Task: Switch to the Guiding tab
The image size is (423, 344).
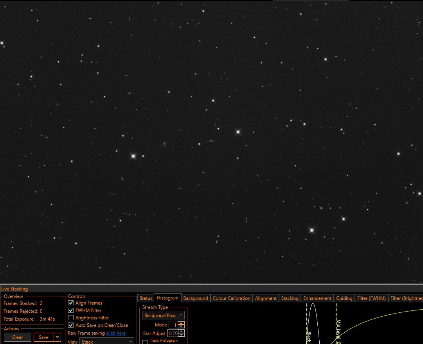Action: [x=344, y=298]
